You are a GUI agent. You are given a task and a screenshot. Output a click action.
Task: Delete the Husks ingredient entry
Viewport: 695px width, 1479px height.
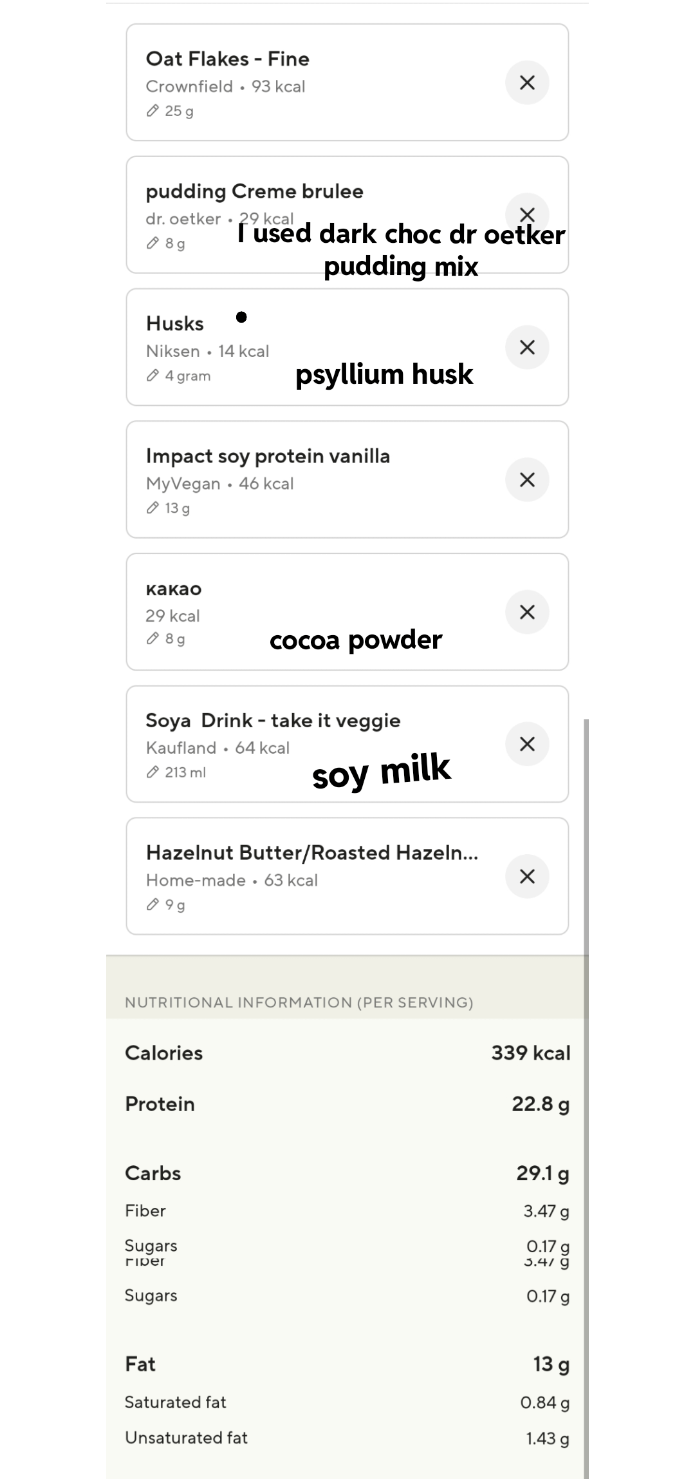pyautogui.click(x=527, y=347)
